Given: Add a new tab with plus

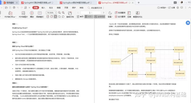Looking at the screenshot, I should tap(138, 3).
